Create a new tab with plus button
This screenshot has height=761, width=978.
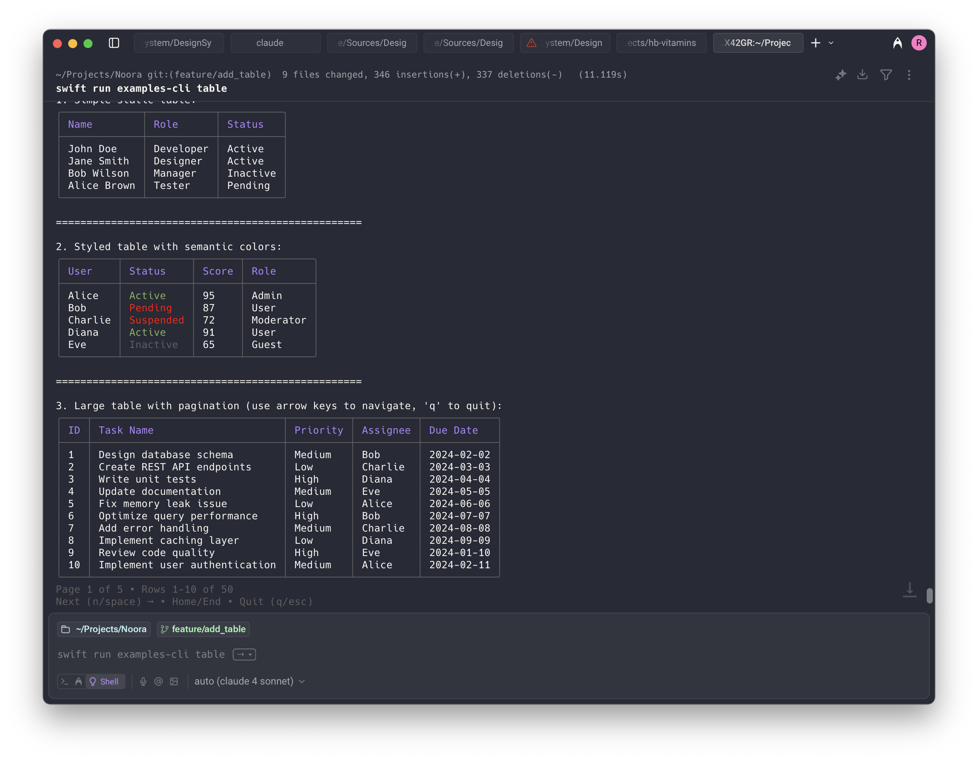815,43
